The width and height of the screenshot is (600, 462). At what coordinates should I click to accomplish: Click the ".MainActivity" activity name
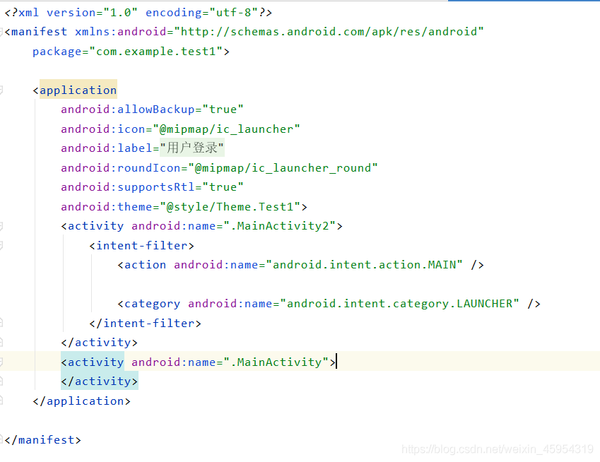[x=276, y=362]
